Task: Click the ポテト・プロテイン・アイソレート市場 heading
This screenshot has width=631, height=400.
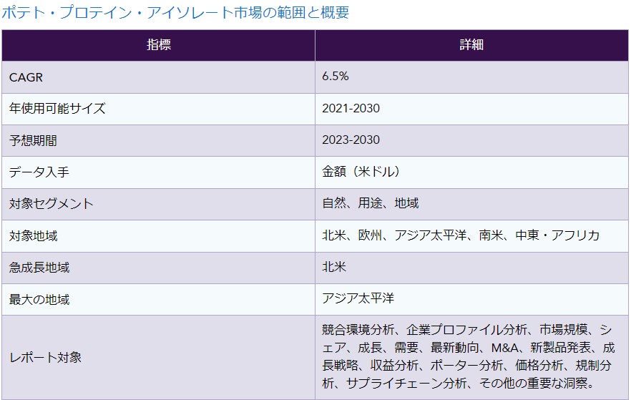Action: (176, 12)
